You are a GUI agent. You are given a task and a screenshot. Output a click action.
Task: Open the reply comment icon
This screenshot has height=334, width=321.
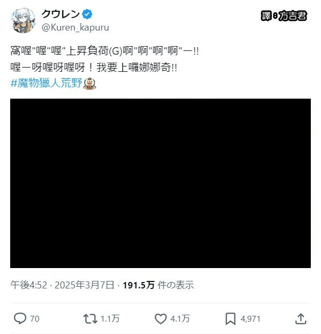[x=20, y=318]
